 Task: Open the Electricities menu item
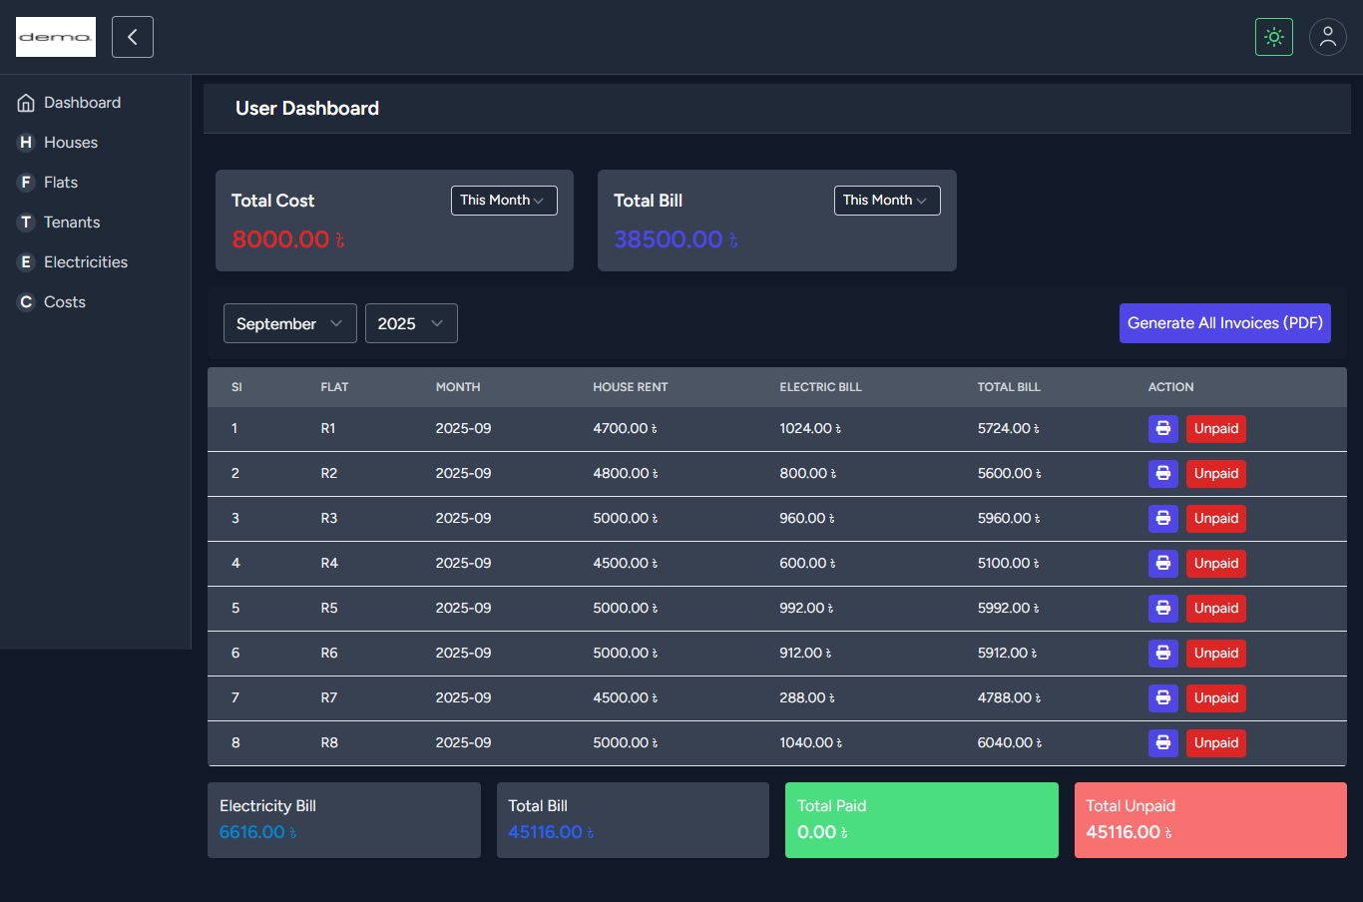[86, 262]
